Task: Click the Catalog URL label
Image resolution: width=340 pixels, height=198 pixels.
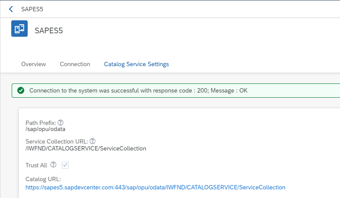Action: [43, 179]
